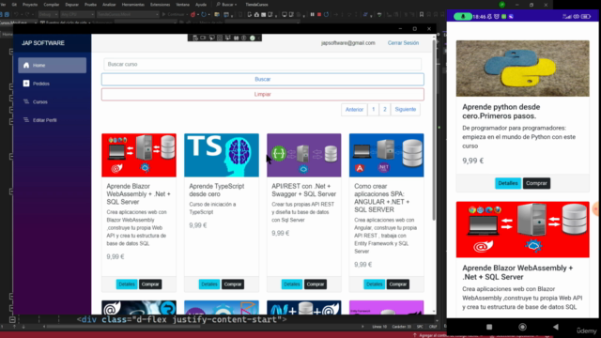The image size is (601, 338).
Task: Select page 2 in the pagination
Action: pos(385,110)
